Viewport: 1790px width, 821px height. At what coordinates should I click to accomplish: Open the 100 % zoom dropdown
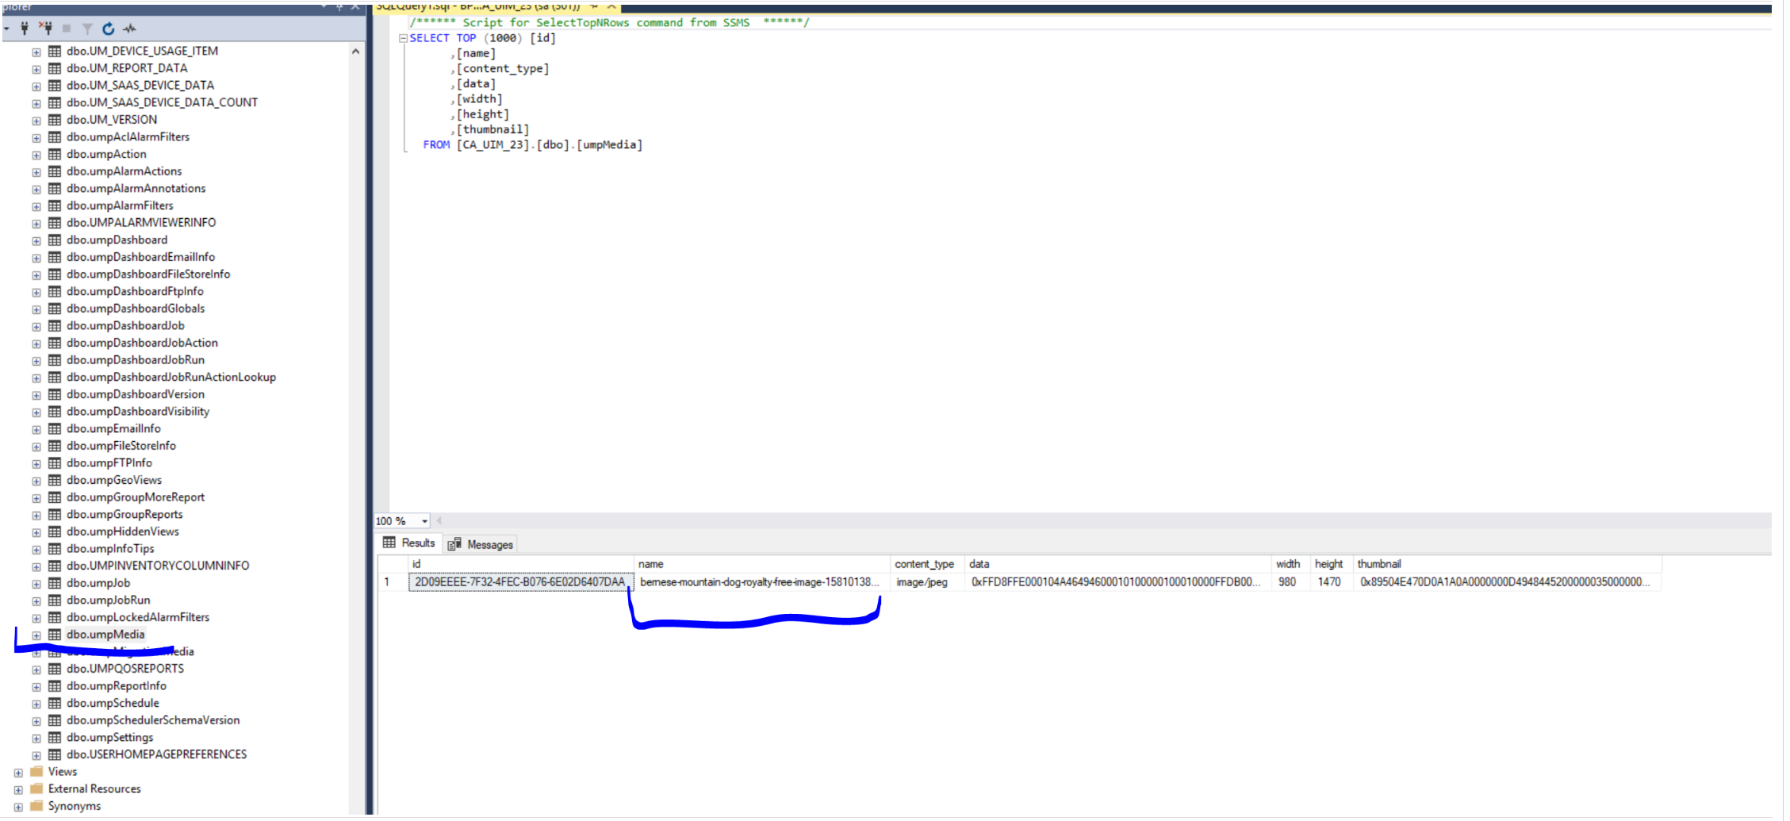pos(425,521)
